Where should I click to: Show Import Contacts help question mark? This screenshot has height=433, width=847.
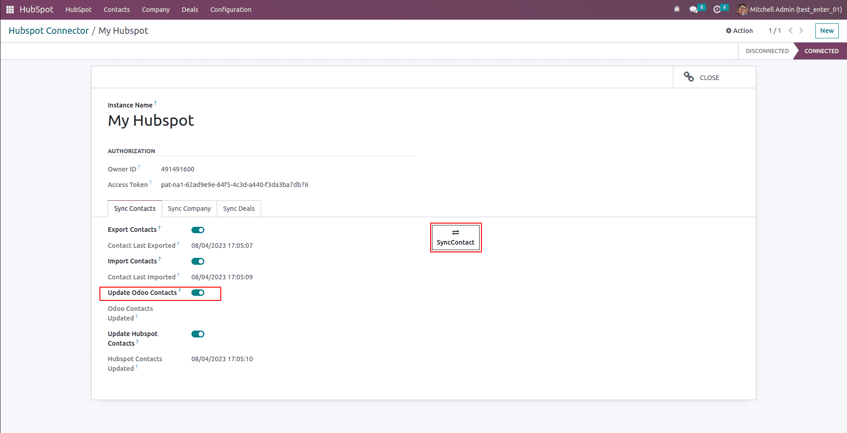159,259
